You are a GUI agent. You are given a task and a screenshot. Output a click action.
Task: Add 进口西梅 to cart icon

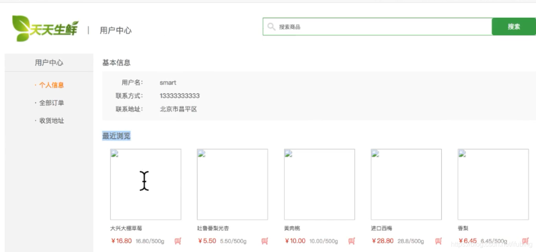pos(439,241)
